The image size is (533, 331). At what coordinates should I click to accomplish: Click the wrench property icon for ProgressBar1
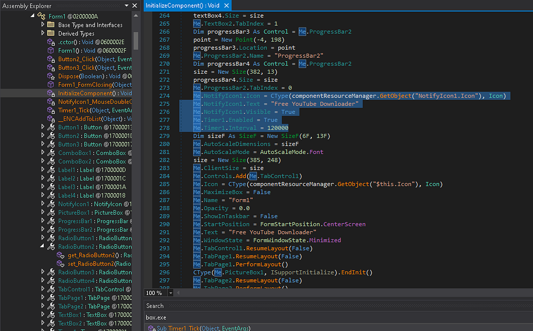point(51,221)
